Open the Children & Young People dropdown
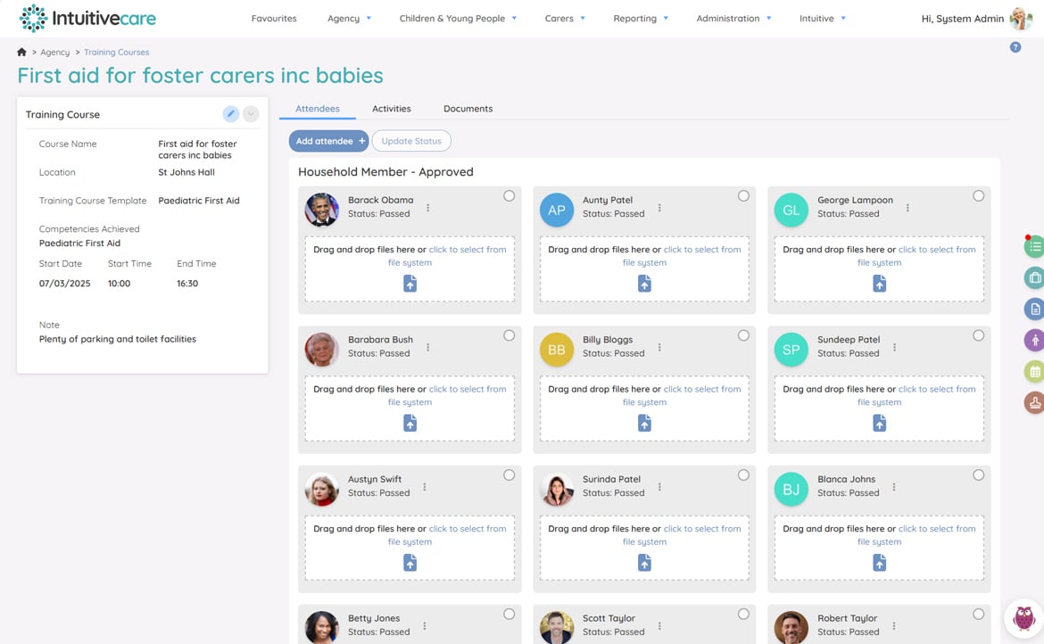This screenshot has height=644, width=1044. (458, 19)
